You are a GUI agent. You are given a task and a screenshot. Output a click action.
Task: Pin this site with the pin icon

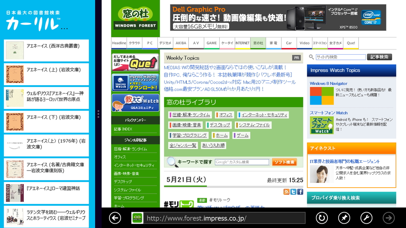coord(344,218)
